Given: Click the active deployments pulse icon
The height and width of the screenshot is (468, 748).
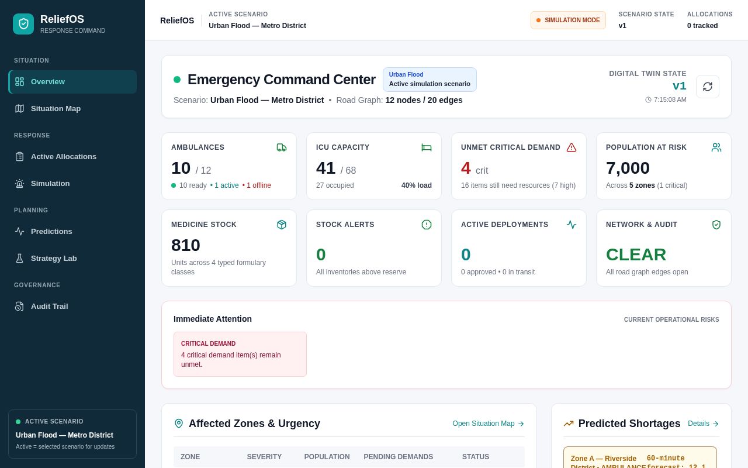Looking at the screenshot, I should [572, 225].
